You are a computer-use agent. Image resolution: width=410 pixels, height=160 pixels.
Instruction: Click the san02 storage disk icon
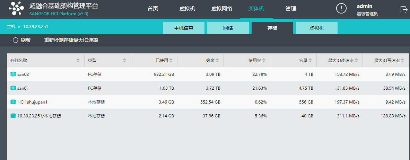[x=13, y=74]
